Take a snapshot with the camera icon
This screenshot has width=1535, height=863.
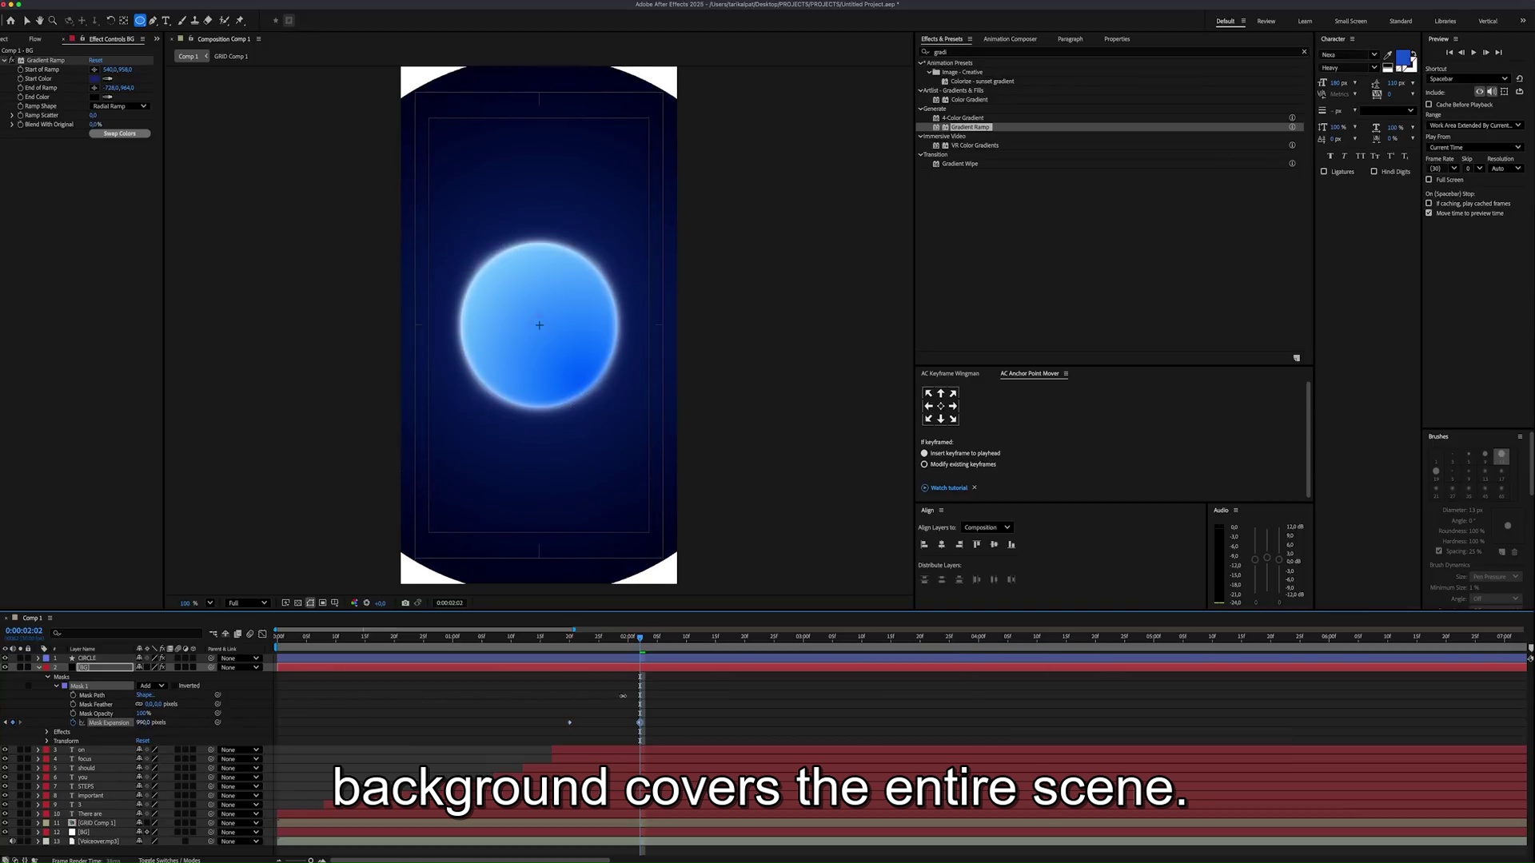405,603
